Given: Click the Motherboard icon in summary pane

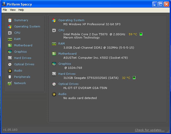Looking at the screenshot, I should point(54,54).
